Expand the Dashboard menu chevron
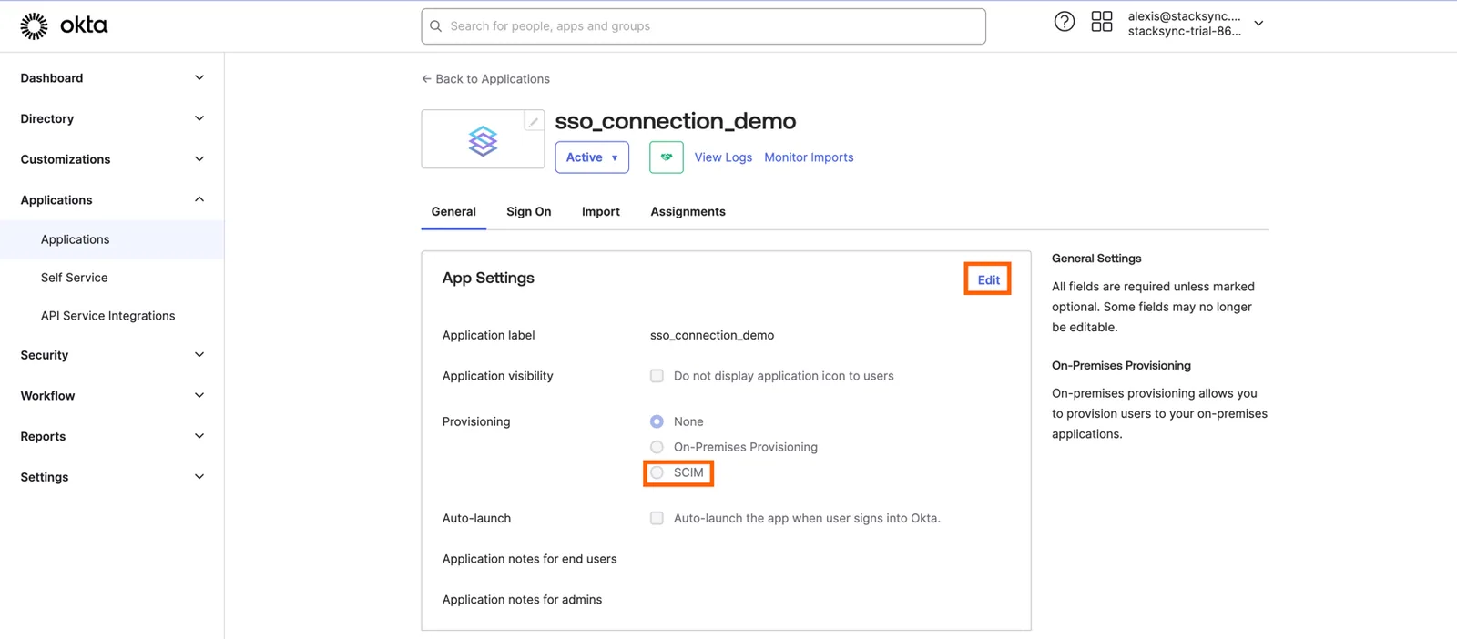Screen dimensions: 1457x639 coord(199,78)
